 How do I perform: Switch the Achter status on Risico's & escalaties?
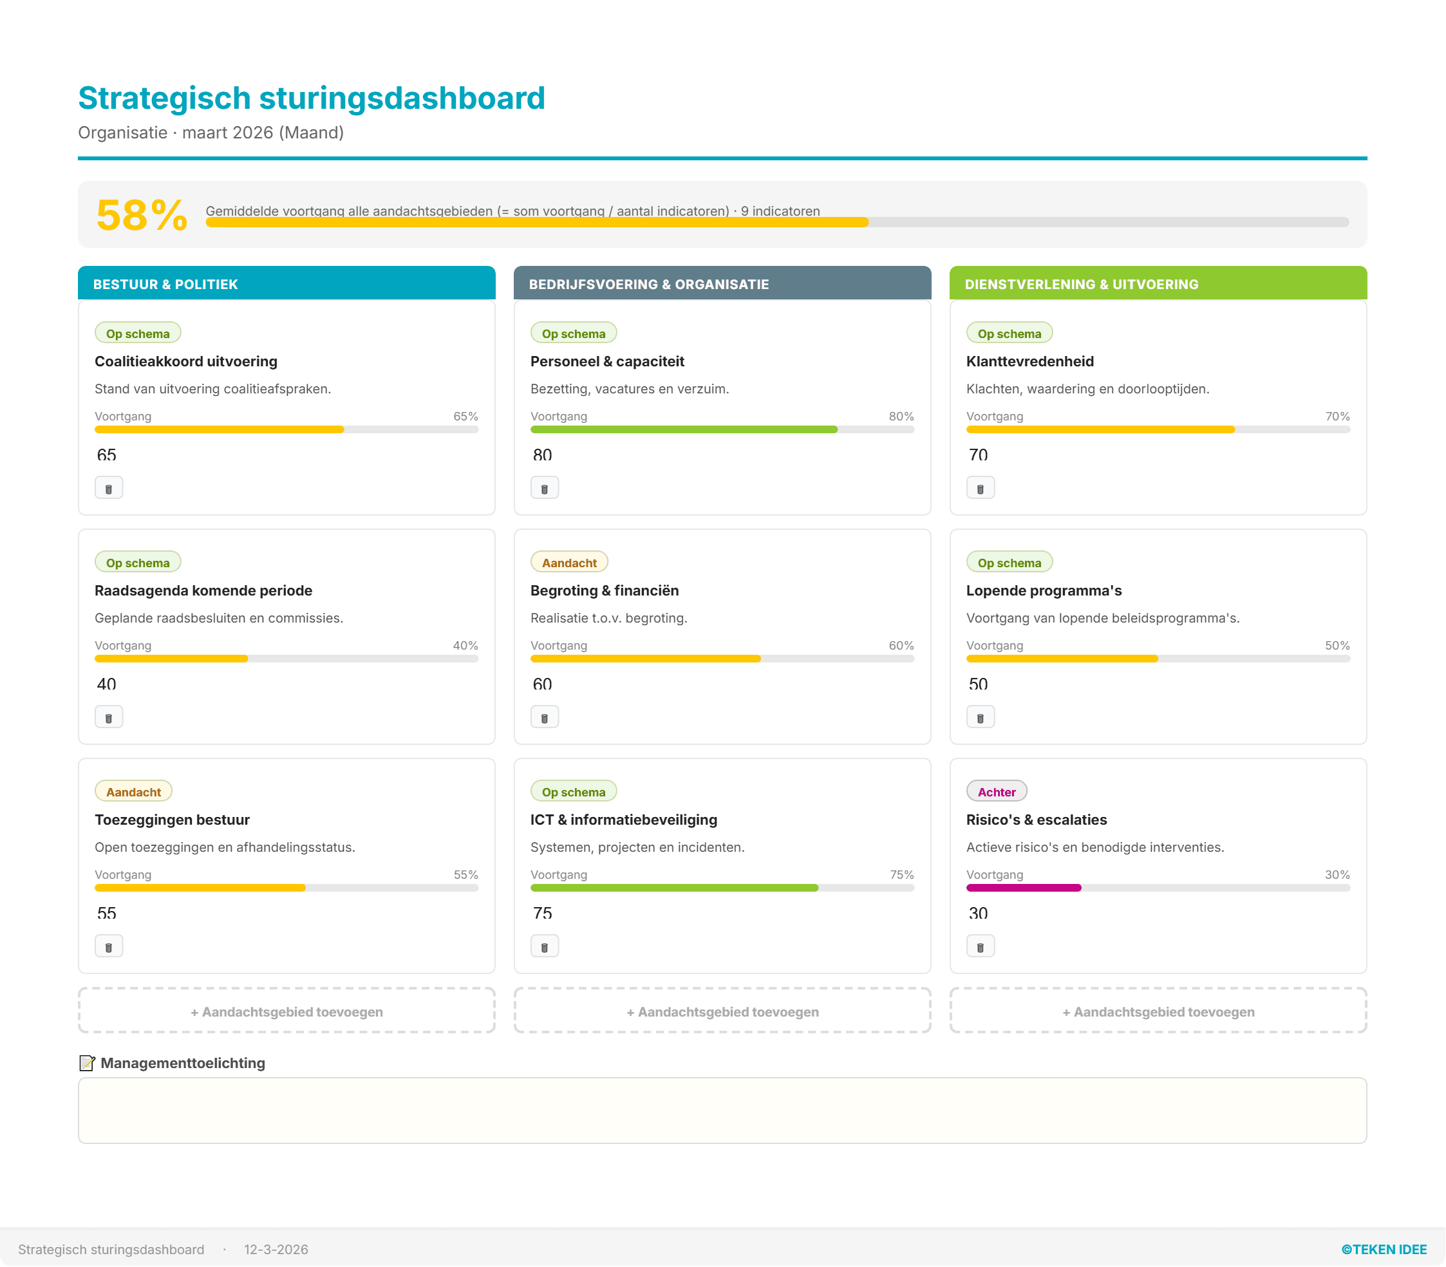[x=996, y=791]
